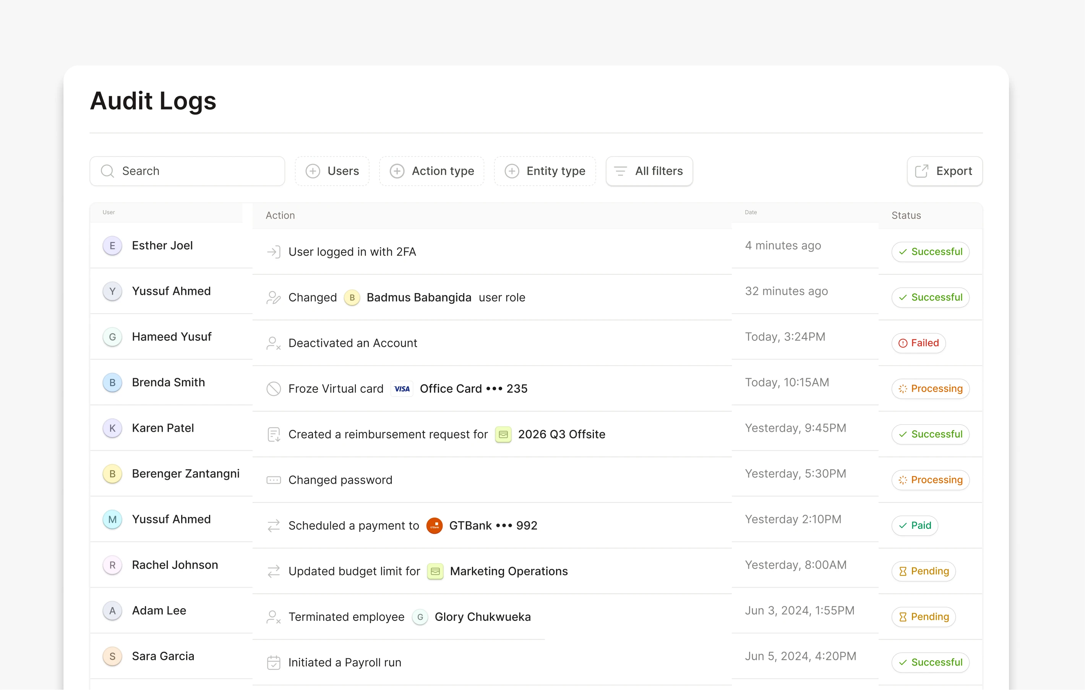Screen dimensions: 1085x690
Task: Click the magnifier icon in search box
Action: tap(107, 171)
